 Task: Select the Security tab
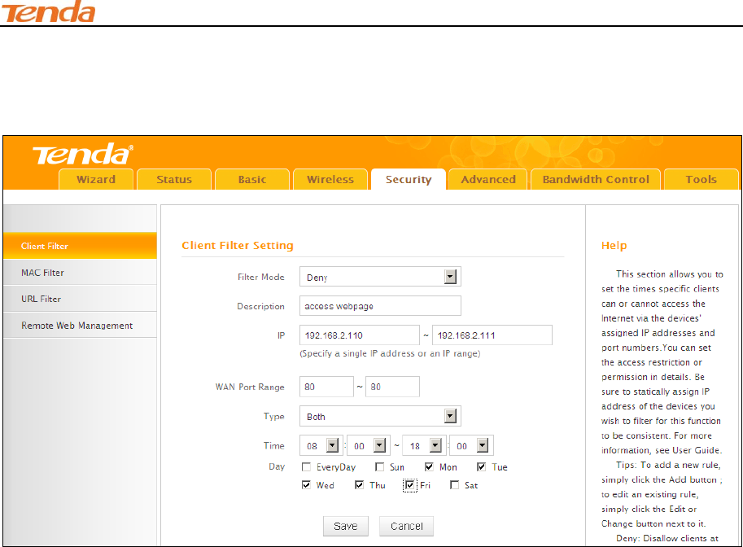pyautogui.click(x=409, y=180)
